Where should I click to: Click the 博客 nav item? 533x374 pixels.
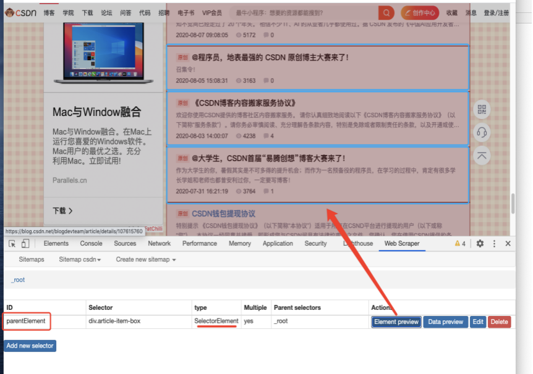coord(49,13)
